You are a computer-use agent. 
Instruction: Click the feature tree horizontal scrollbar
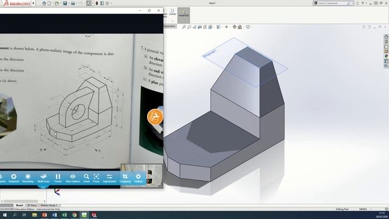(21, 201)
